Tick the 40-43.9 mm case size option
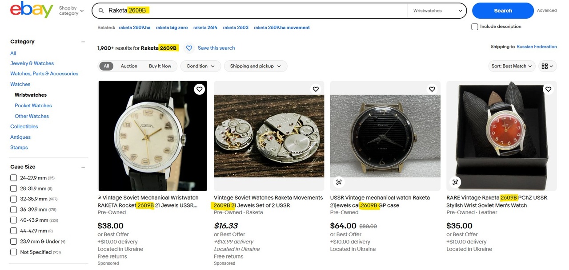Viewport: 569px width, 270px height. point(13,220)
